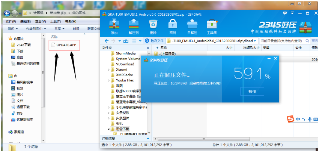This screenshot has width=319, height=151.
Task: Click the 解压到 (Extract to) icon
Action: 134,26
